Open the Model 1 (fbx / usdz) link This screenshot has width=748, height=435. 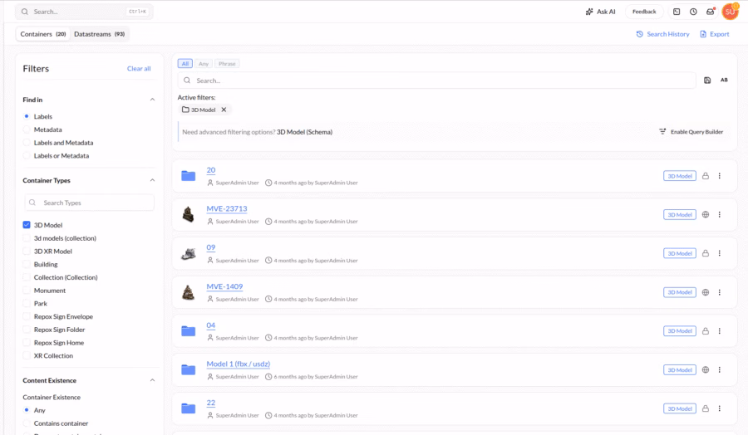point(238,364)
